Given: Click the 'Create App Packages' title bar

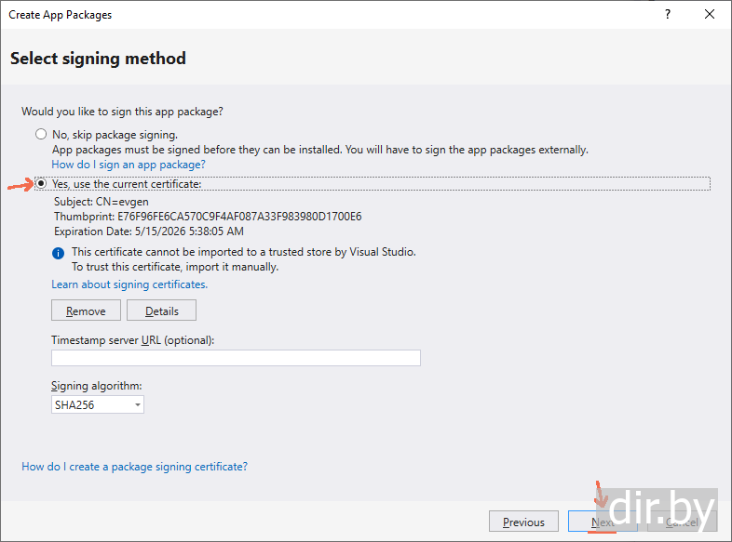Looking at the screenshot, I should point(279,15).
